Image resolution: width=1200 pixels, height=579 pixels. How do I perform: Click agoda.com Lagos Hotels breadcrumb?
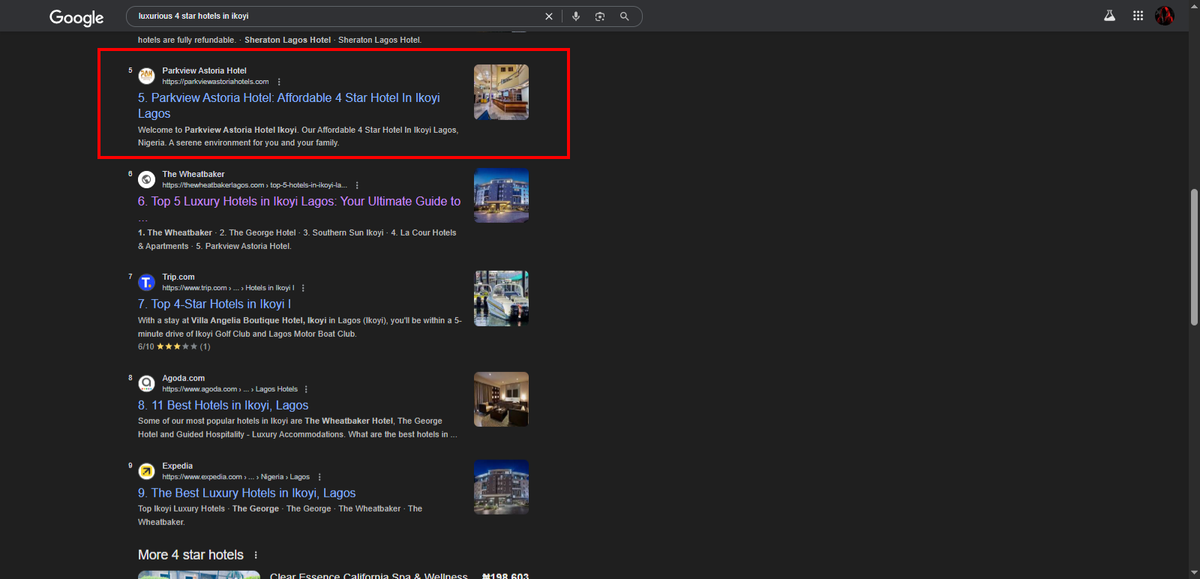coord(230,389)
